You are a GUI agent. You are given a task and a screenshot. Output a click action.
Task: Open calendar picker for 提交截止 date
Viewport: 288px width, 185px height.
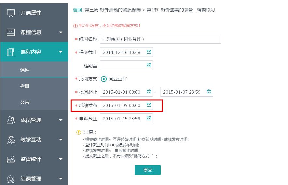(149, 52)
